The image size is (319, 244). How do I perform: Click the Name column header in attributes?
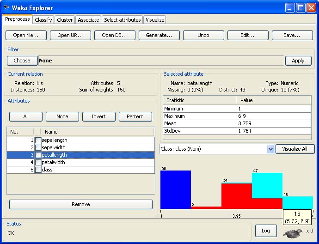pyautogui.click(x=98, y=132)
